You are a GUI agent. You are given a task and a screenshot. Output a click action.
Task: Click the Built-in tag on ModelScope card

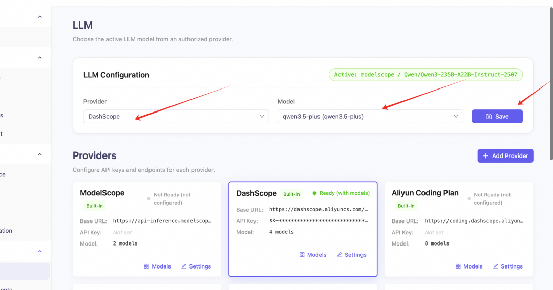tap(95, 206)
